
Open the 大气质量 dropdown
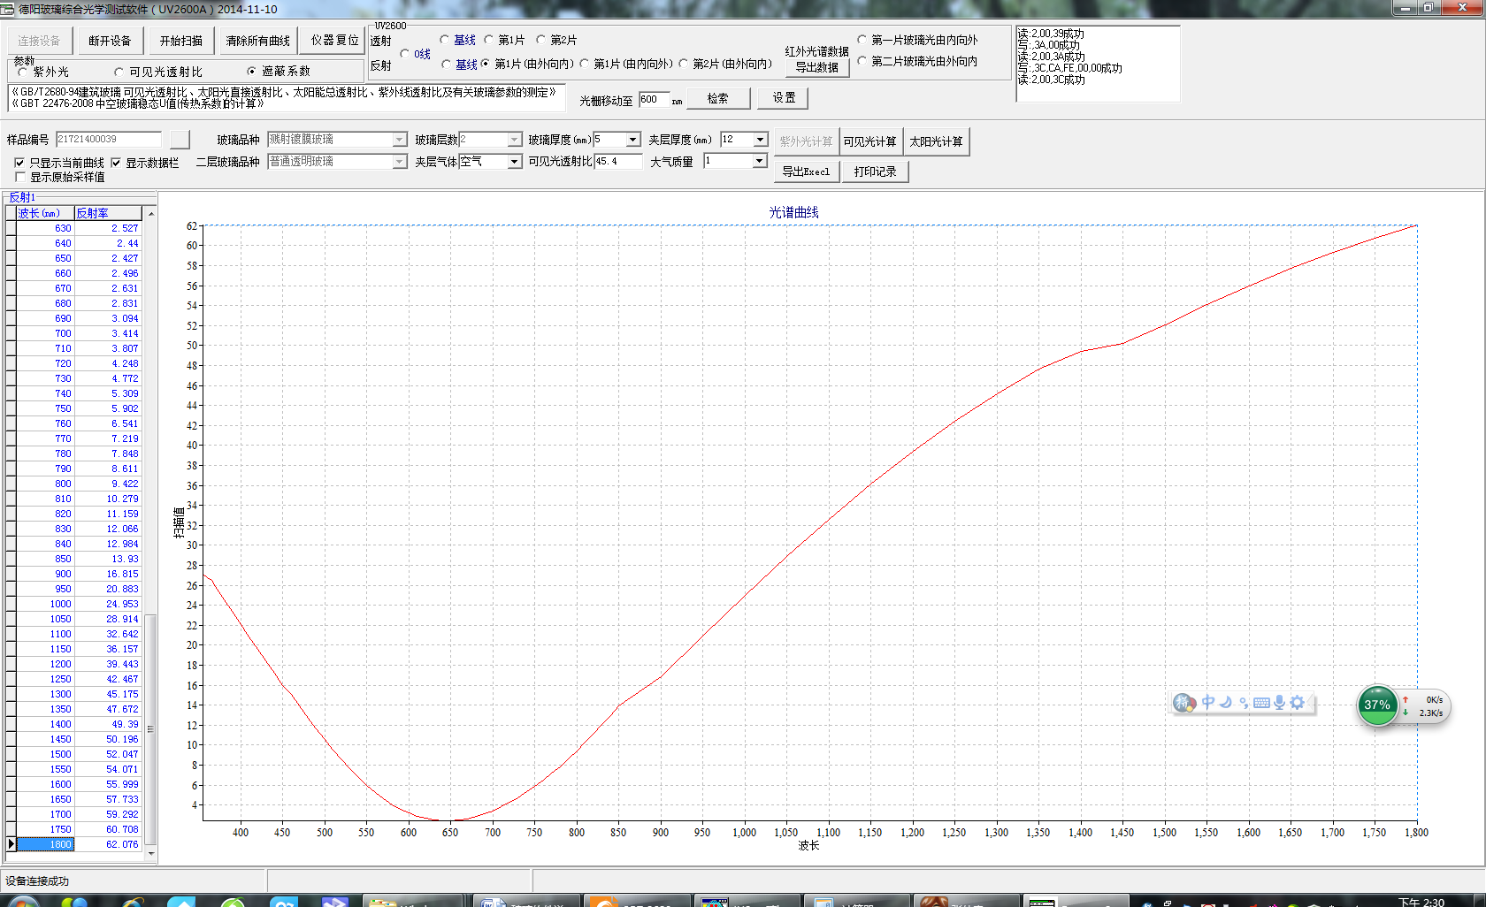pos(759,161)
